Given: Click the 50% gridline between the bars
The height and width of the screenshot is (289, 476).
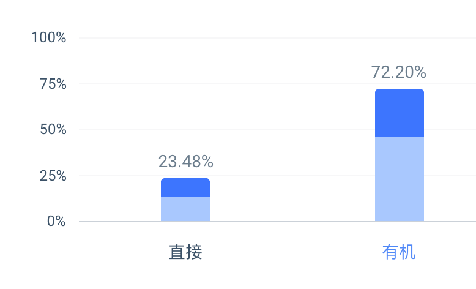Looking at the screenshot, I should coord(292,130).
